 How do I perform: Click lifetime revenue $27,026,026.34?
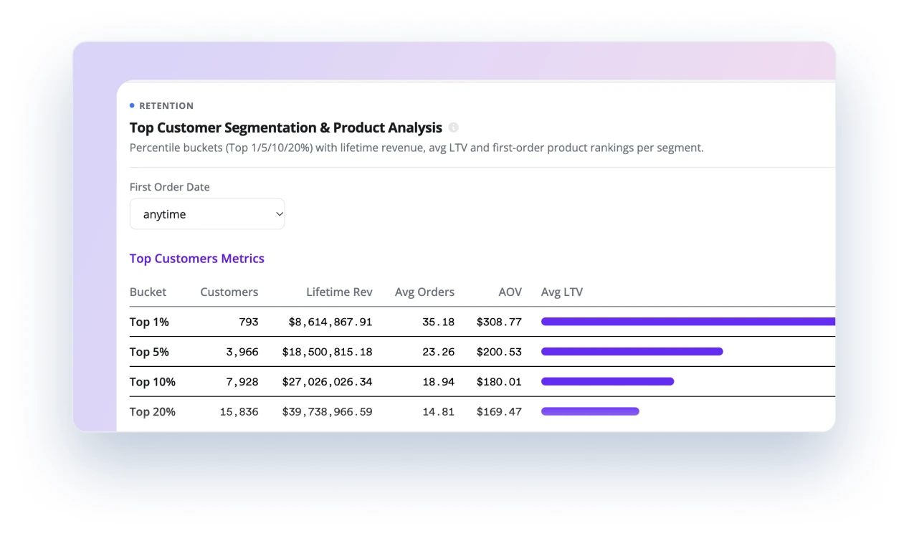pyautogui.click(x=328, y=382)
